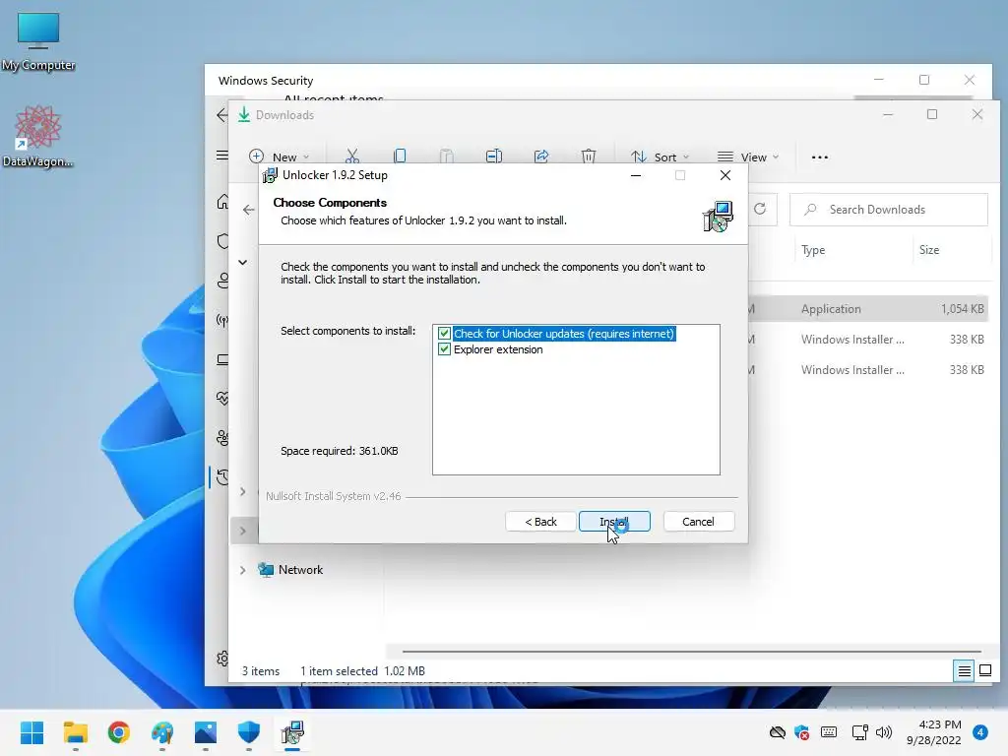The width and height of the screenshot is (1008, 756).
Task: Click the Windows Security tray icon with red X
Action: pos(801,732)
